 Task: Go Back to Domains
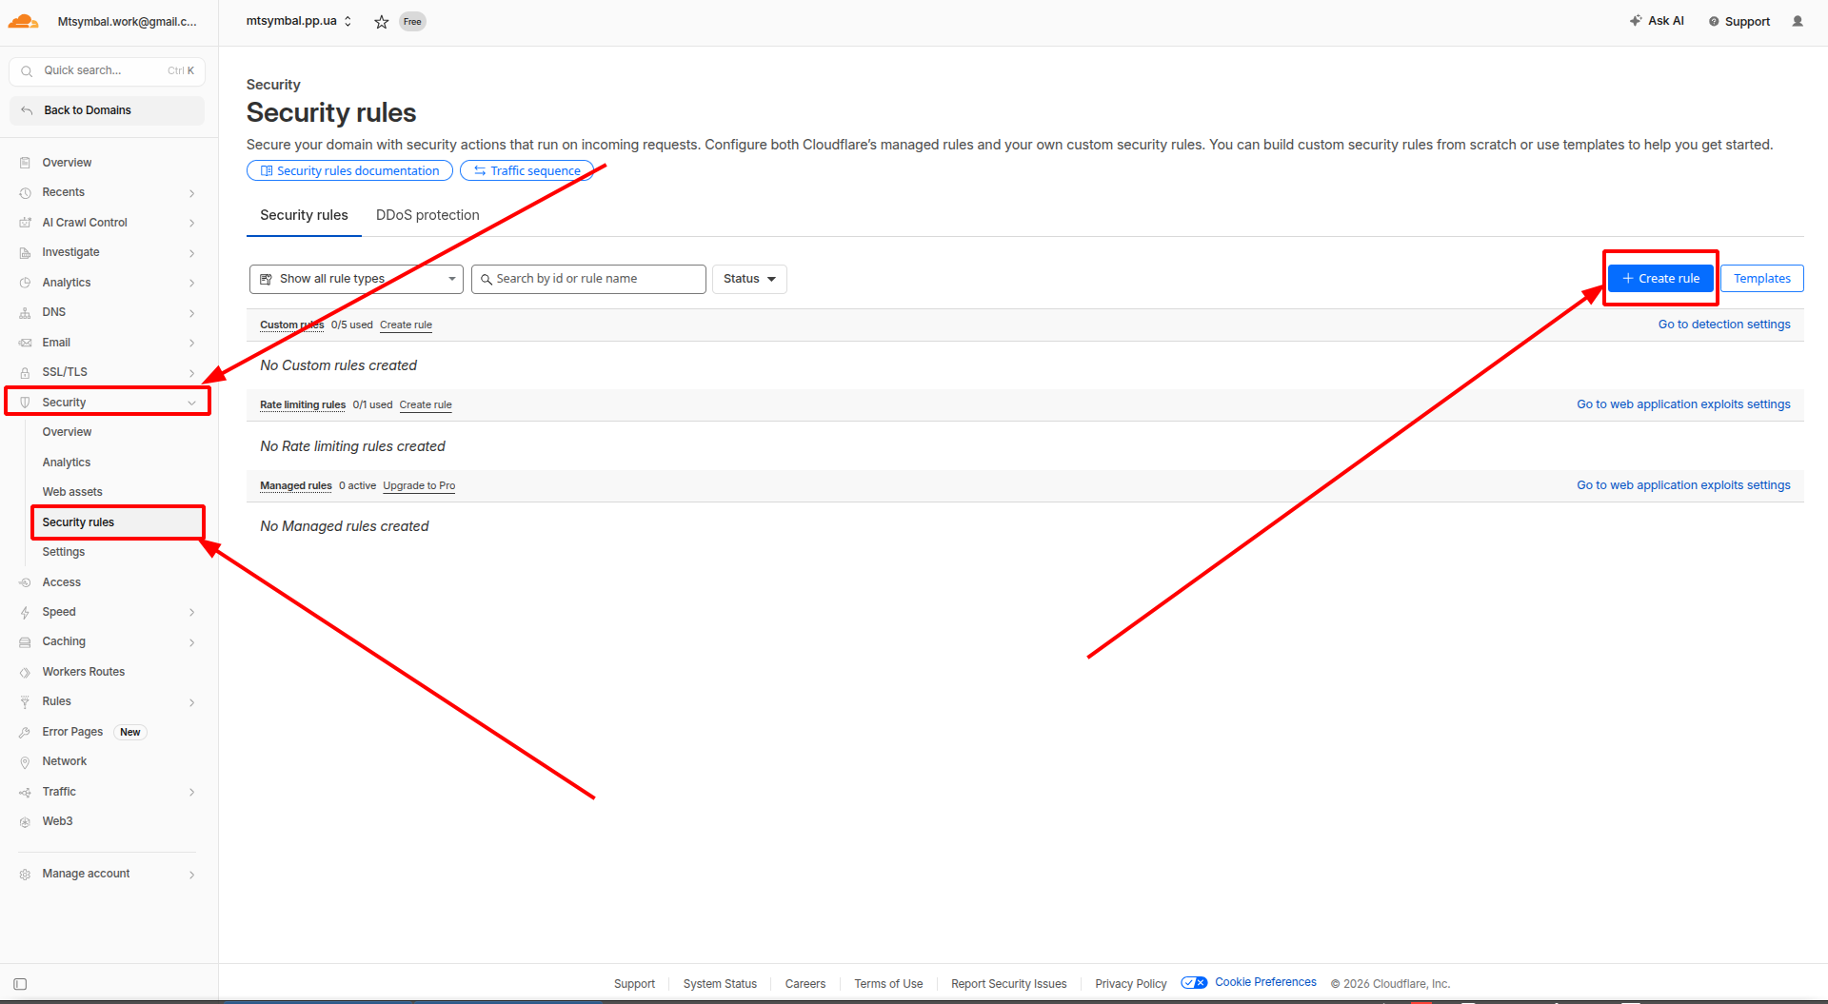(x=107, y=110)
